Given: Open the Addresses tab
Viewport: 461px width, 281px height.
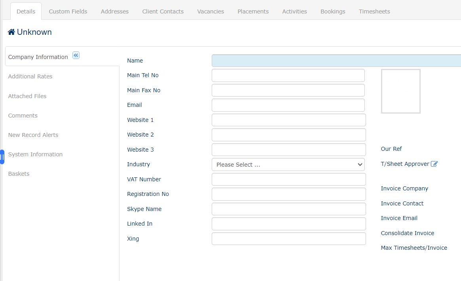Looking at the screenshot, I should point(115,11).
